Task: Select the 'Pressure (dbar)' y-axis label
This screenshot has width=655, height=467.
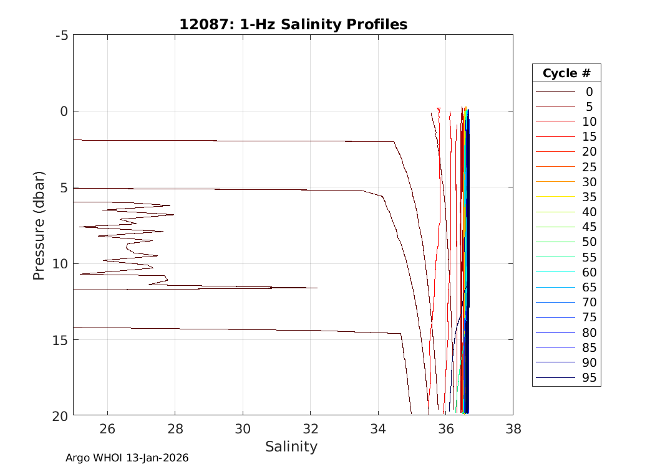Action: pos(39,224)
